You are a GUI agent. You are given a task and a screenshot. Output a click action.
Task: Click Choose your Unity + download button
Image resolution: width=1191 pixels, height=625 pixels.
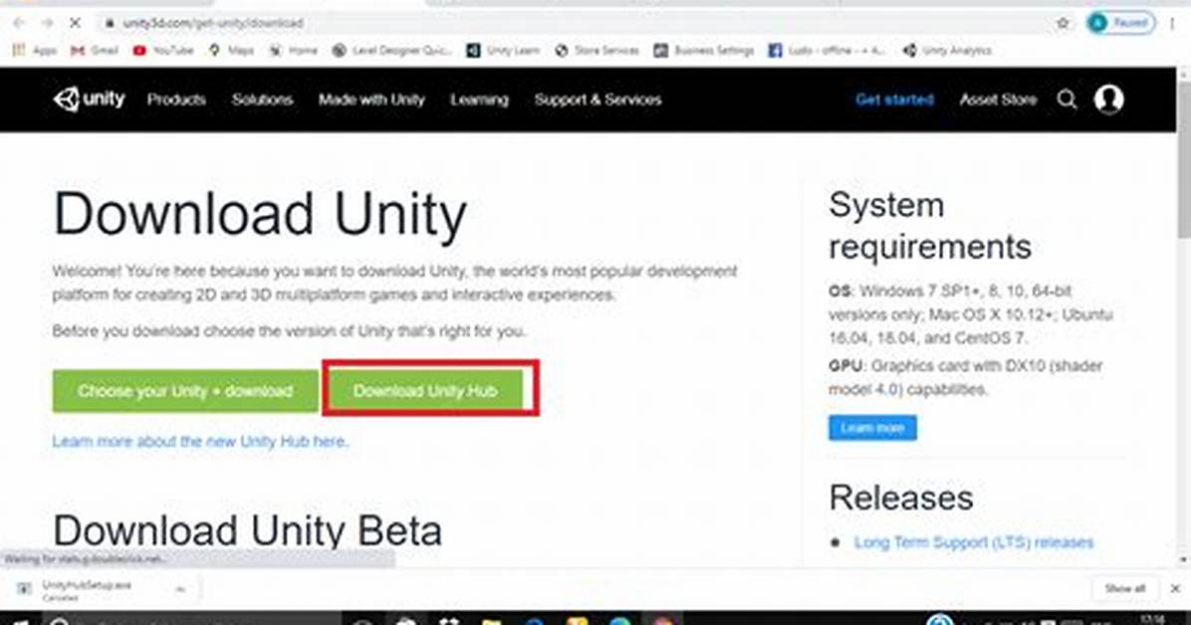click(x=185, y=391)
